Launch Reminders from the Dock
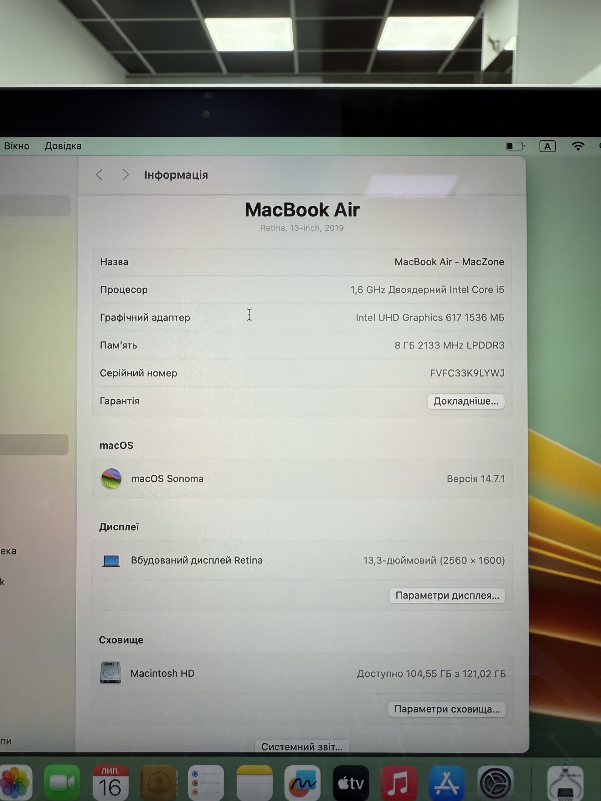Screen dimensions: 601x801 point(206,782)
